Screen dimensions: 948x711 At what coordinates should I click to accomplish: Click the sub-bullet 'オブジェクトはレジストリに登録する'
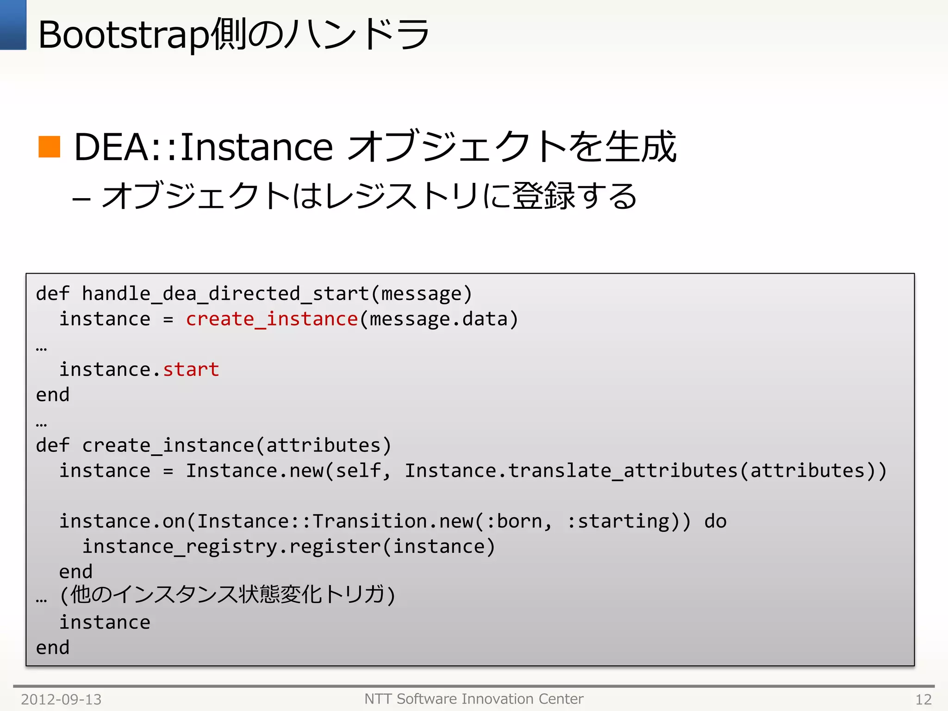click(x=369, y=195)
